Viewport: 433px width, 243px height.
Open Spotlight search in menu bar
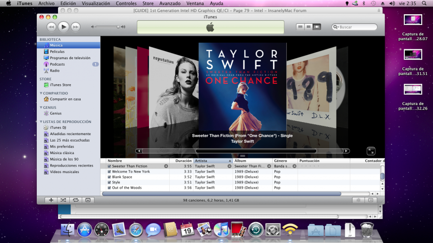pos(424,3)
